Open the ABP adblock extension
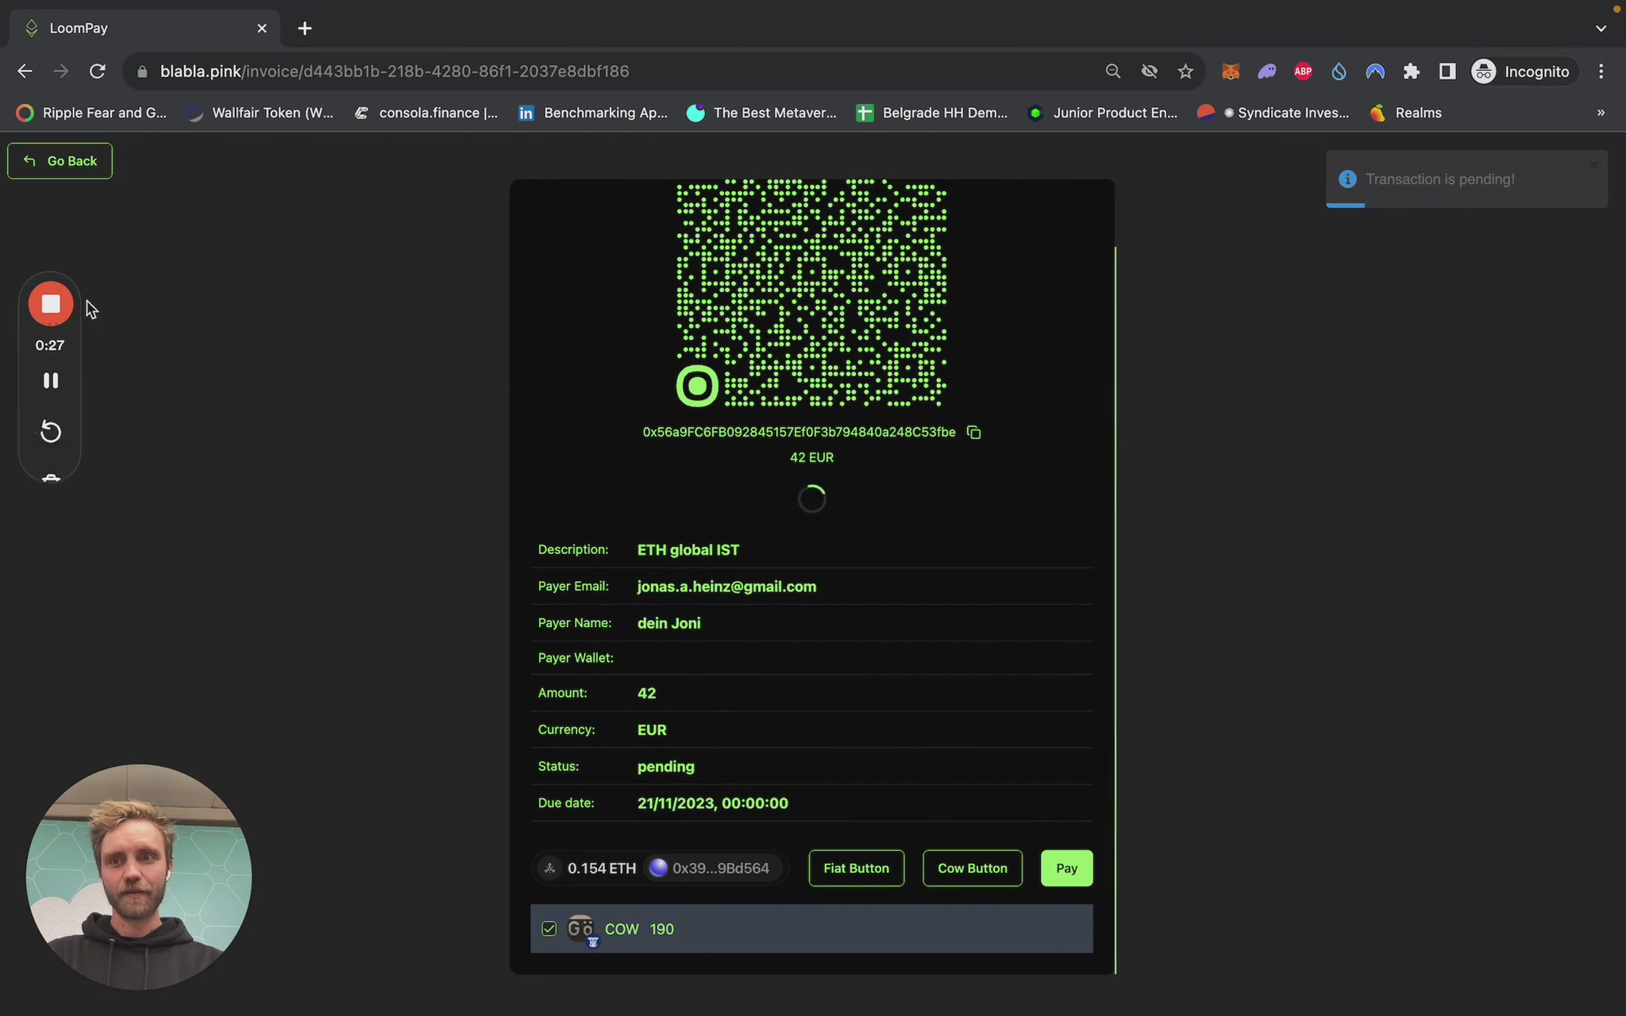 tap(1303, 71)
